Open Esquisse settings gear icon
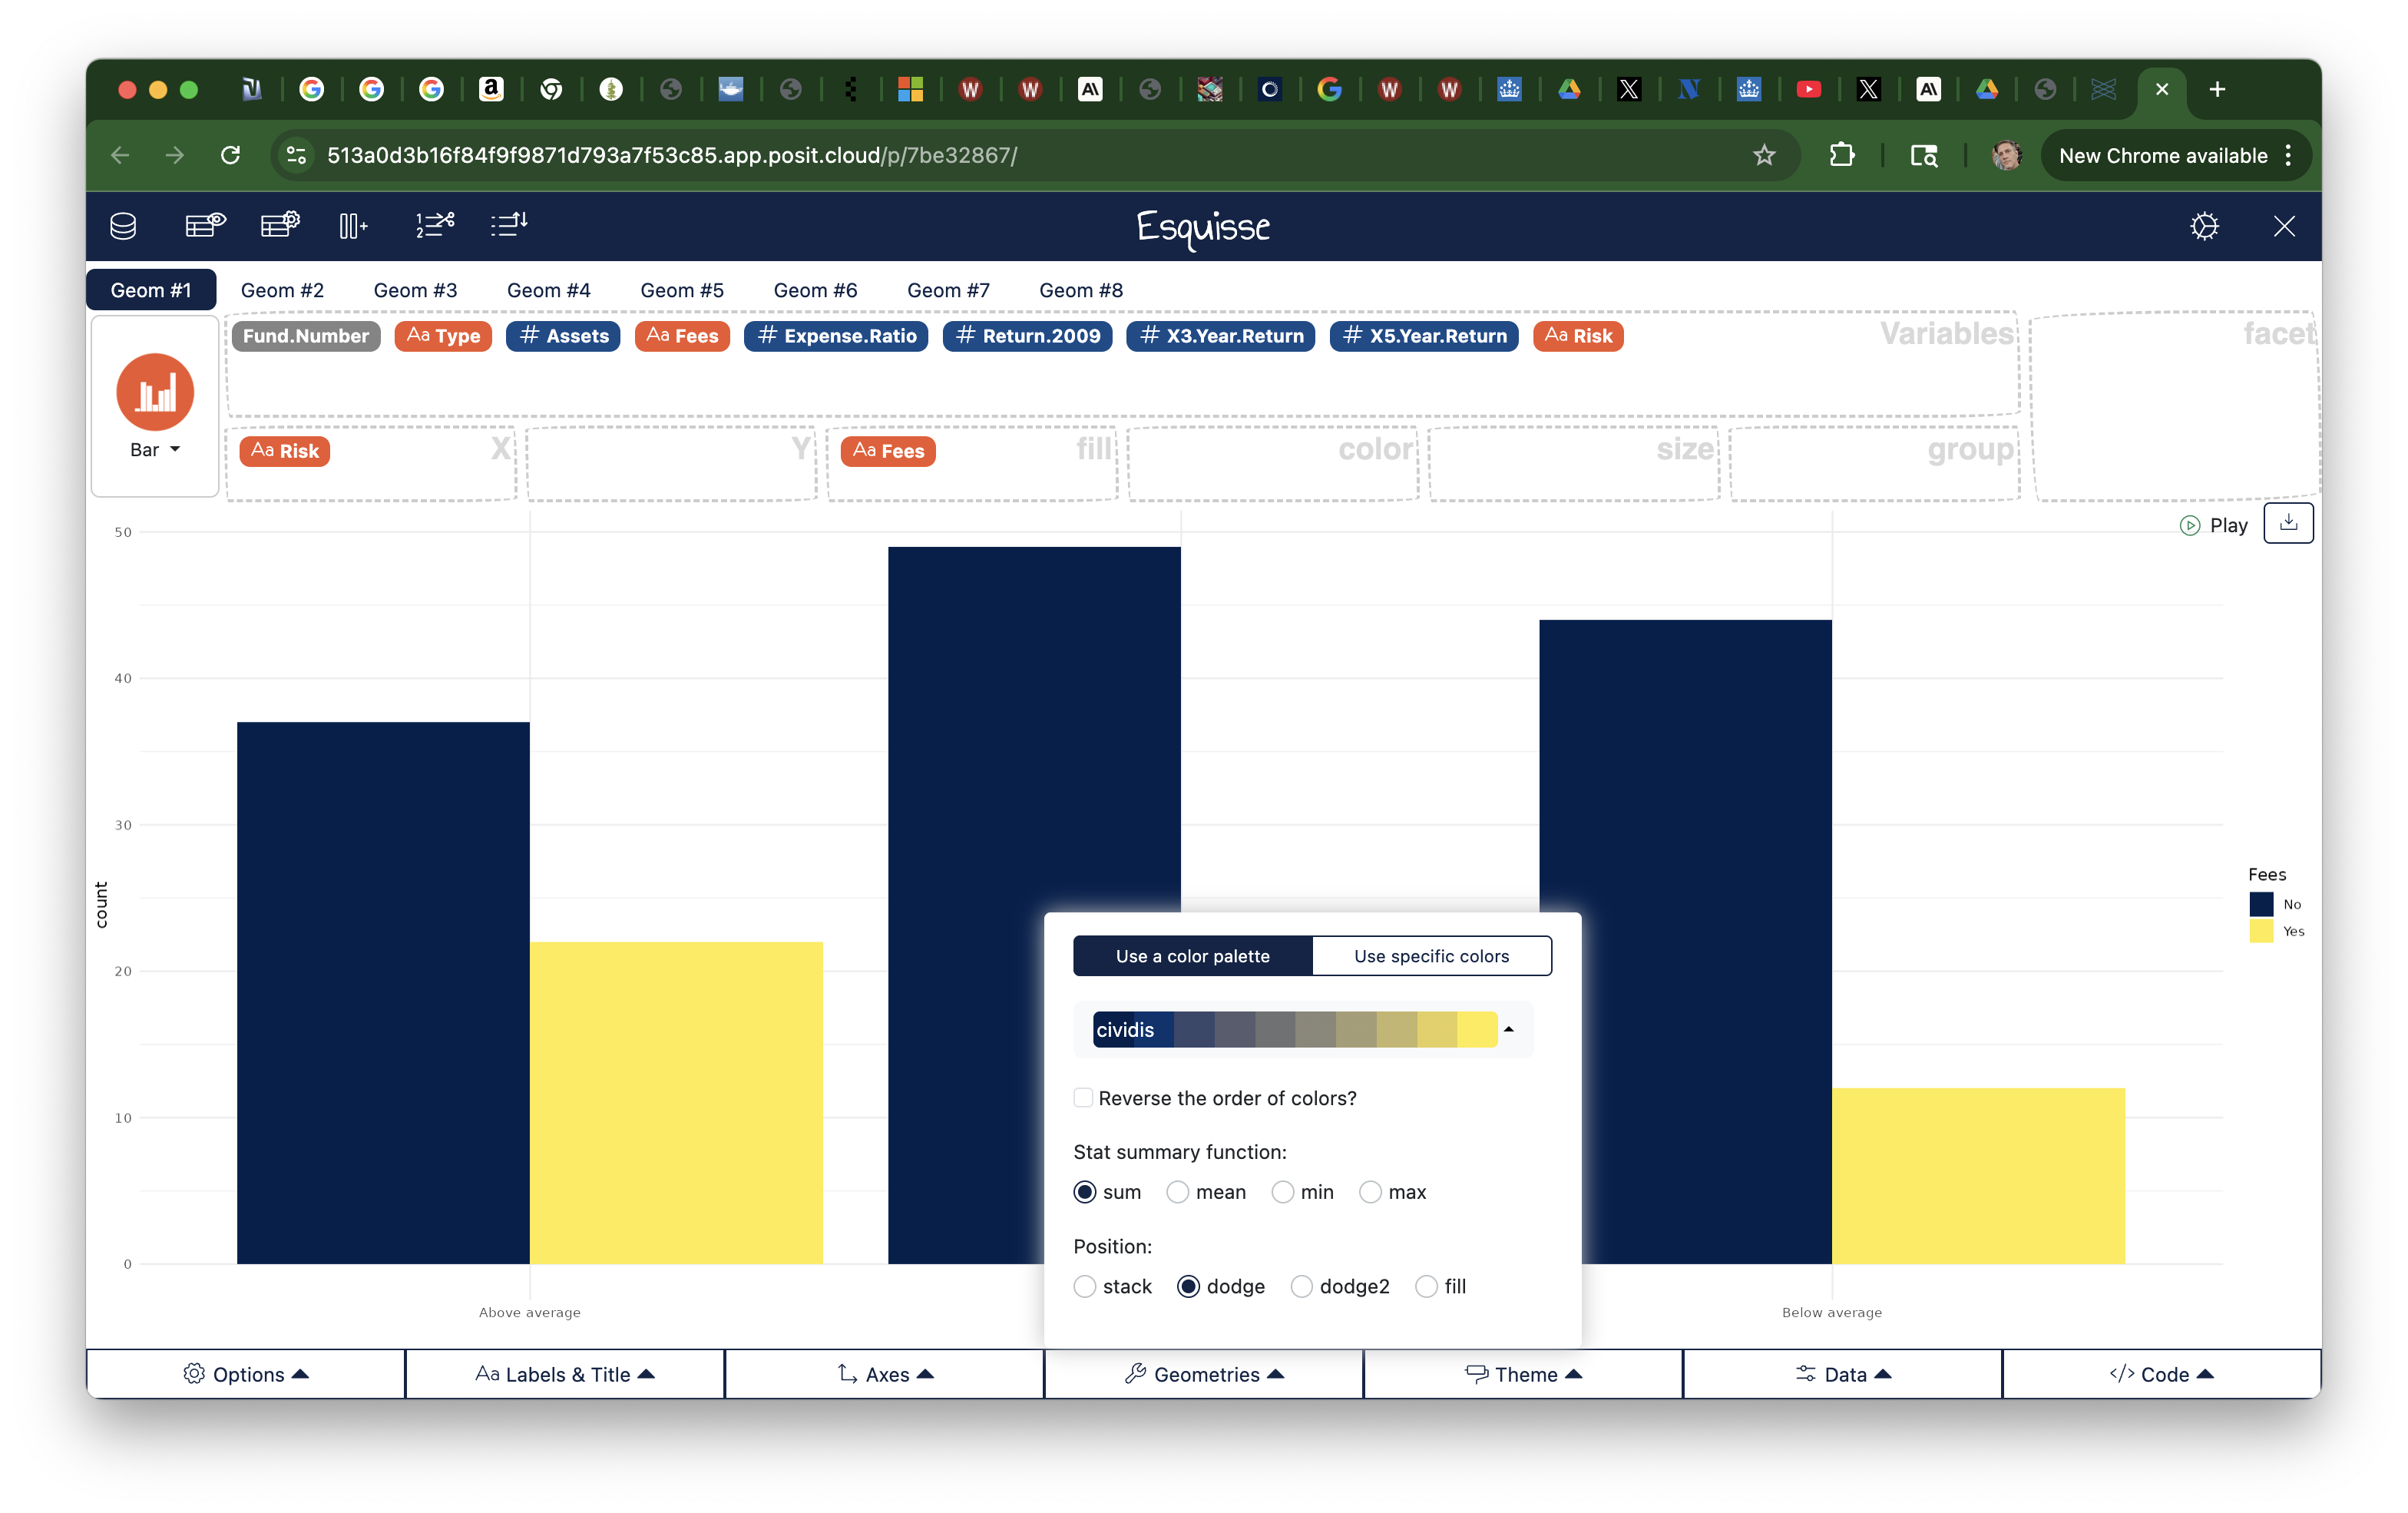 point(2204,226)
